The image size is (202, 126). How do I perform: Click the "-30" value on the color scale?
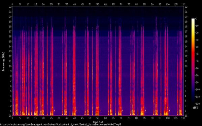click(197, 40)
